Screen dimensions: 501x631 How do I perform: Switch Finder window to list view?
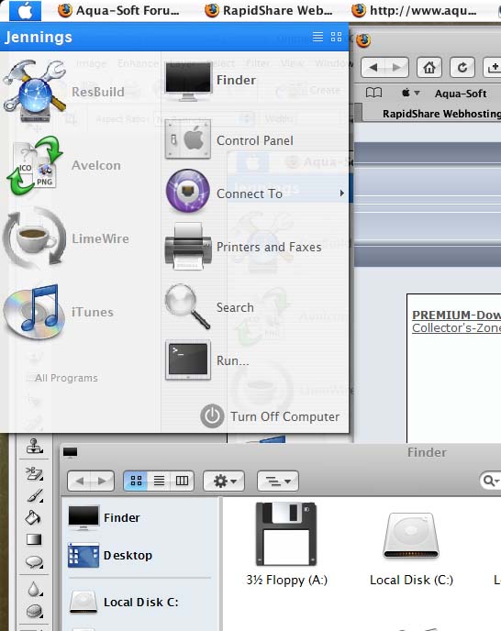point(159,481)
